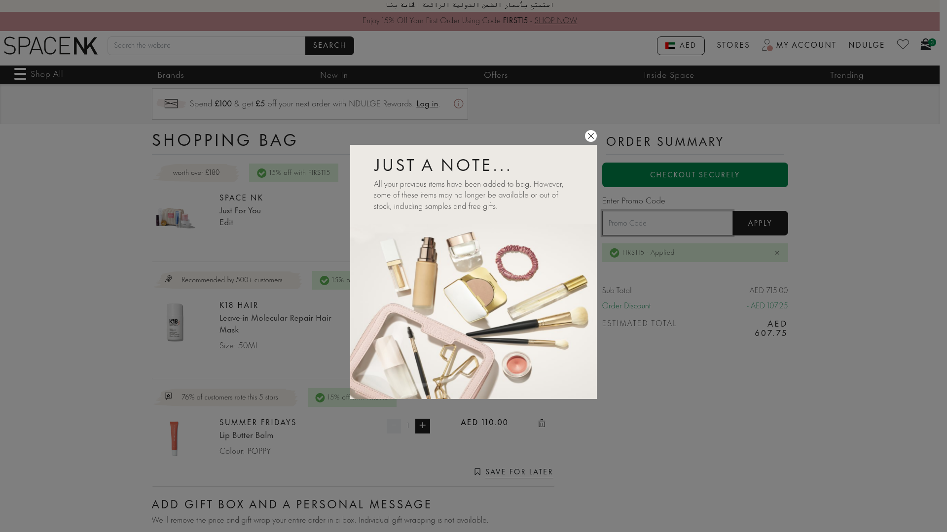Increase Lip Butter Balm quantity with plus
The width and height of the screenshot is (947, 532).
click(x=422, y=426)
